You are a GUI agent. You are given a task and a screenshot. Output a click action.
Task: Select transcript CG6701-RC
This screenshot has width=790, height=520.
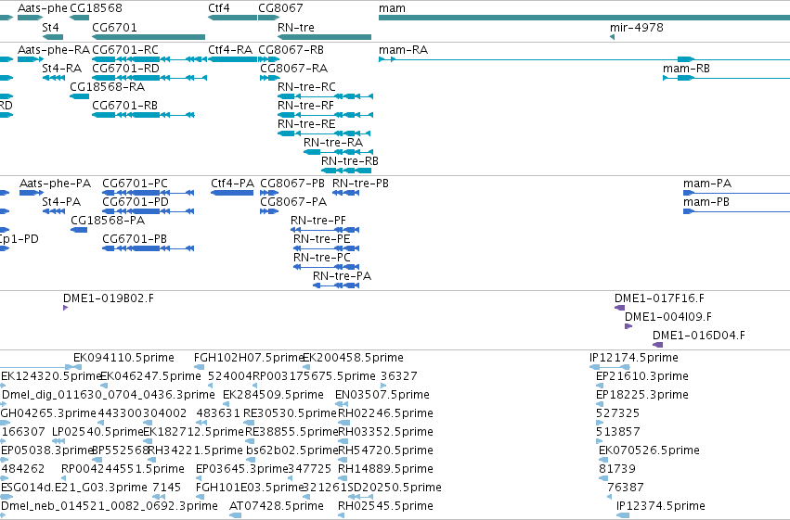click(149, 59)
